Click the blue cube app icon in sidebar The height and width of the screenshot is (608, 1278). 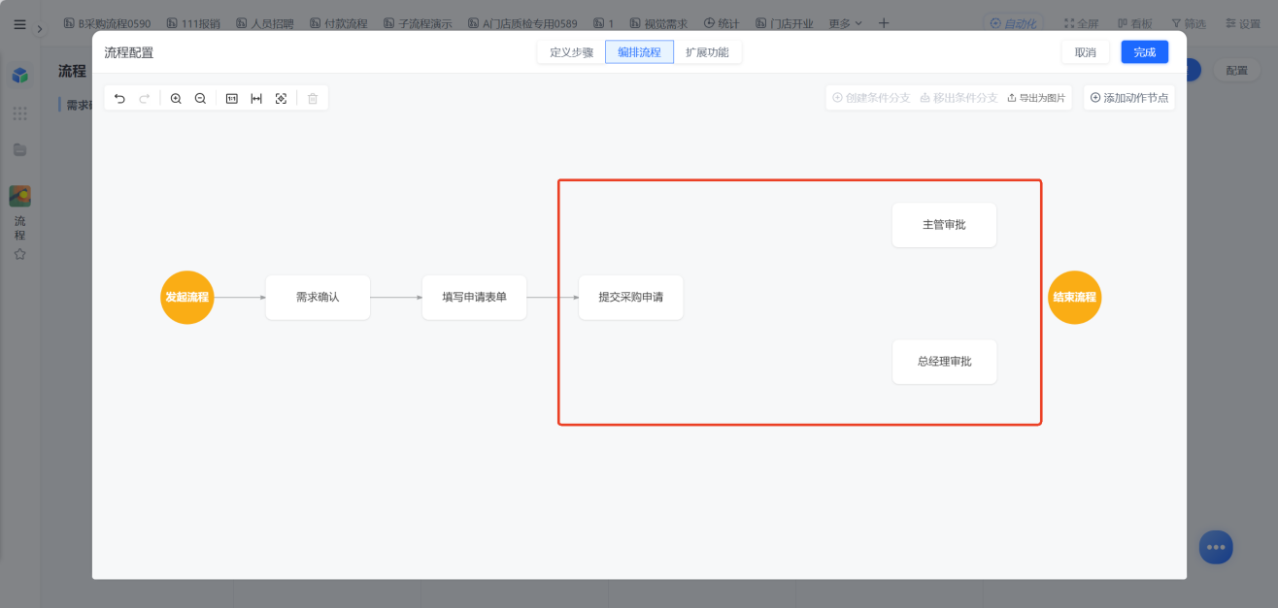[x=19, y=75]
